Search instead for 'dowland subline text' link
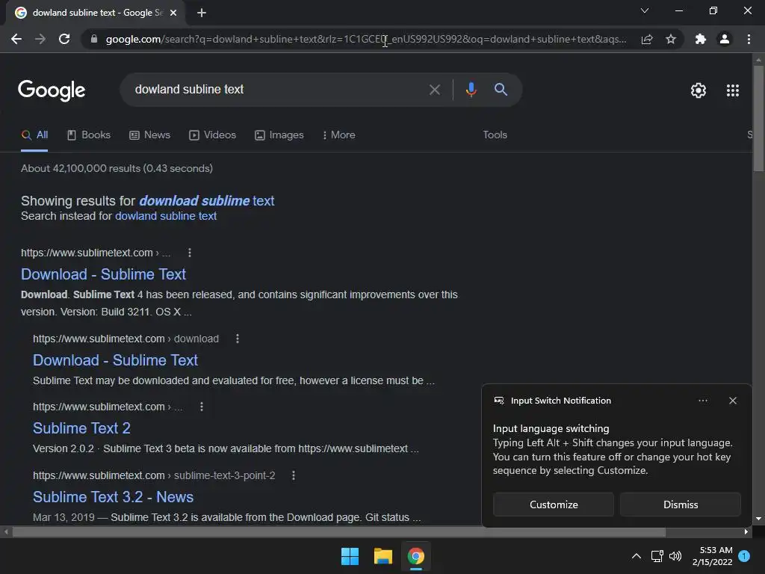This screenshot has height=574, width=765. click(x=166, y=216)
